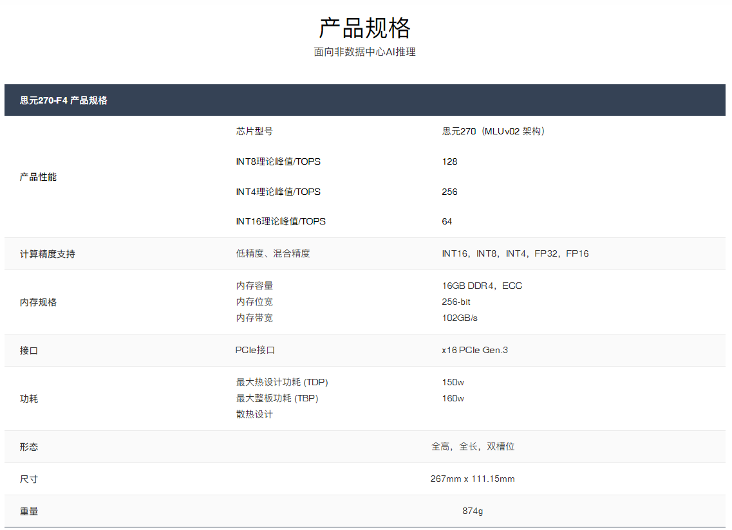The height and width of the screenshot is (530, 732).
Task: Click the INT16理论峰值/TOPS label
Action: click(281, 221)
